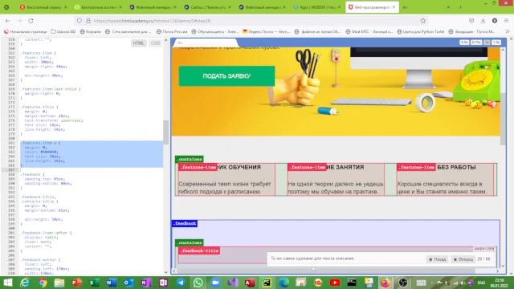The width and height of the screenshot is (514, 289).
Task: Open the 'Мой МТС' bookmark
Action: click(369, 32)
